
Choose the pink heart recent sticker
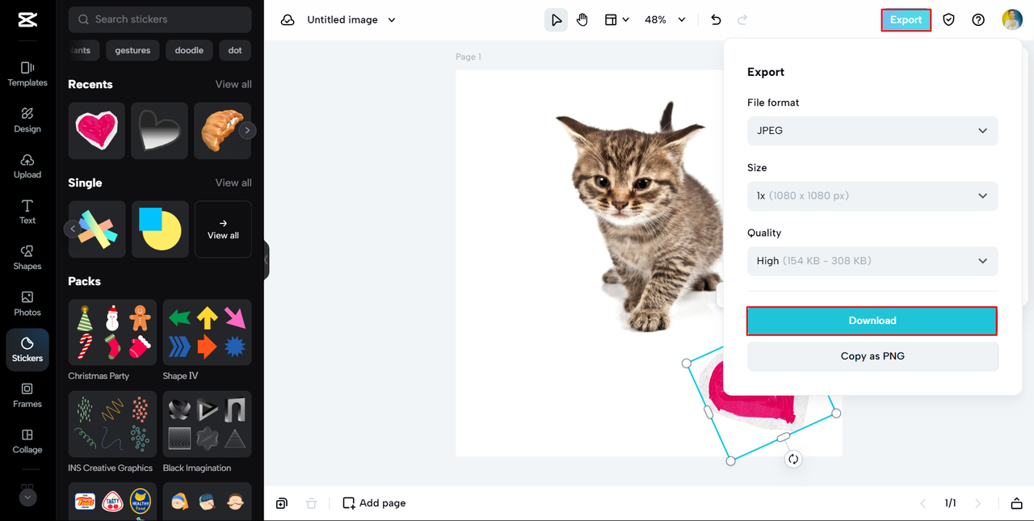click(x=97, y=130)
